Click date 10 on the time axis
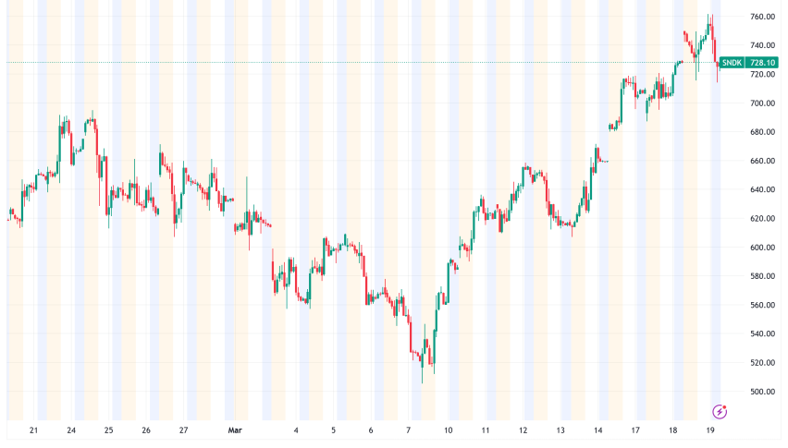This screenshot has width=788, height=448. pyautogui.click(x=448, y=430)
